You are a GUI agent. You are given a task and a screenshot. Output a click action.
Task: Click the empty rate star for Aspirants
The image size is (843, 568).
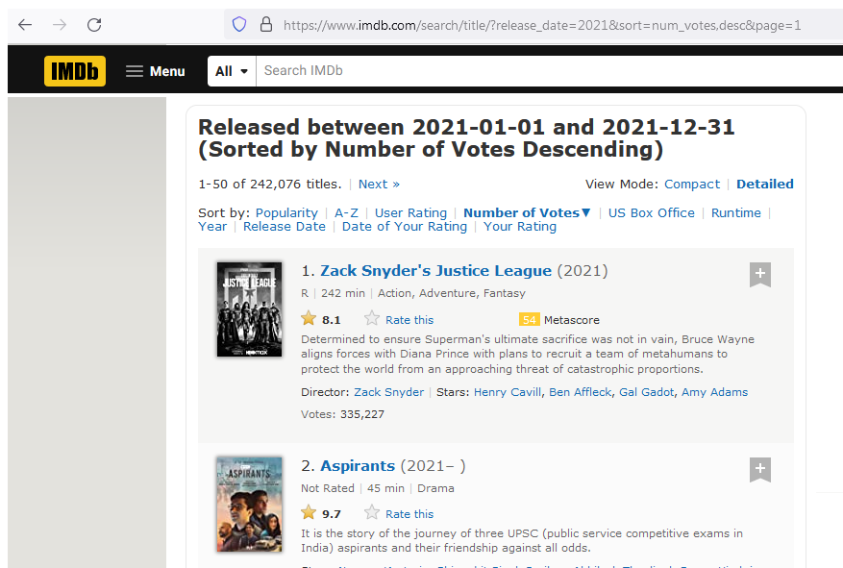[x=371, y=512]
